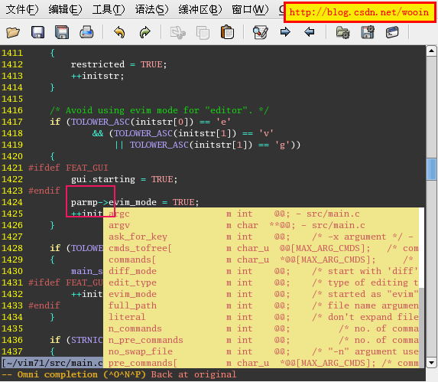Click scrollbar down arrow
438x382 pixels.
431,363
